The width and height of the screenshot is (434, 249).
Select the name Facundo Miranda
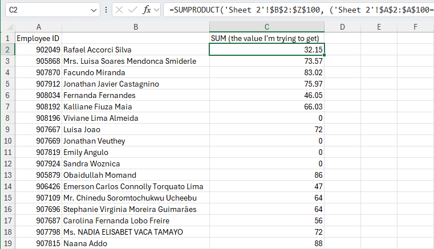point(136,72)
